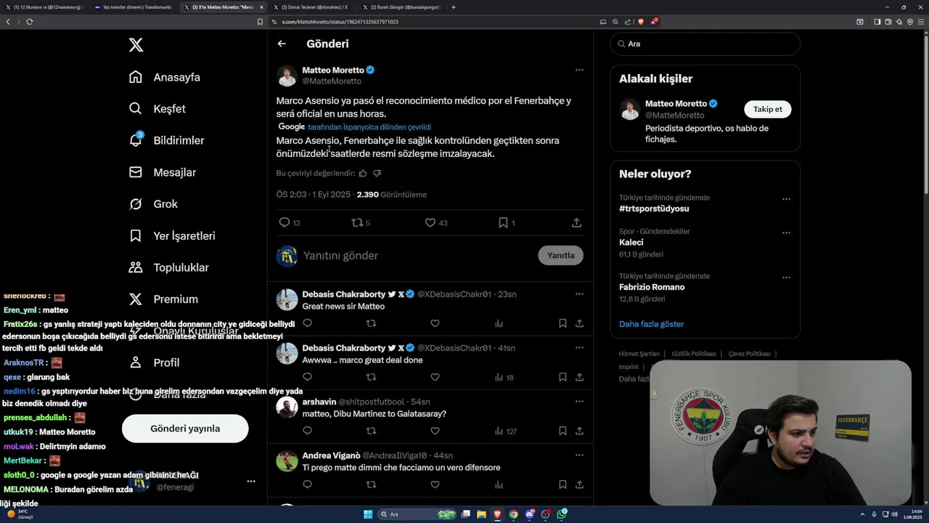Reply to arshavin's Dibu Martinez comment

[x=307, y=431]
